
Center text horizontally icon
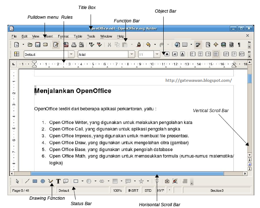[x=200, y=54]
